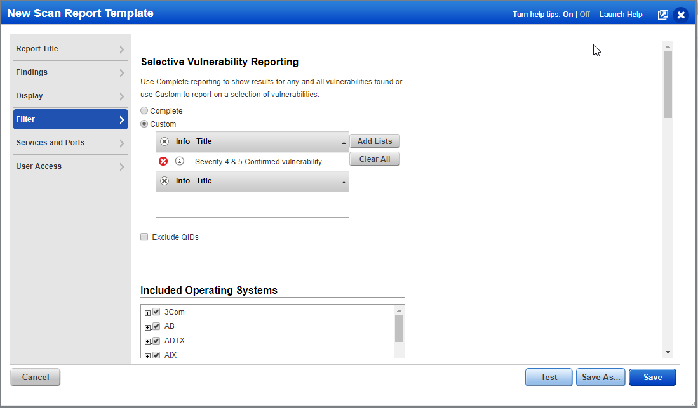
Task: Delete the Severity 4 & 5 Confirmed vulnerability entry
Action: pos(164,161)
